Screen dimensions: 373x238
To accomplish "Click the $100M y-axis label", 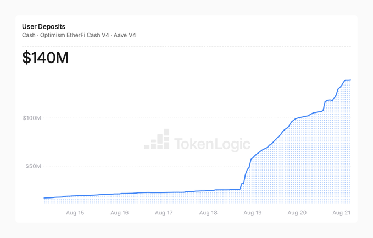I will point(32,118).
